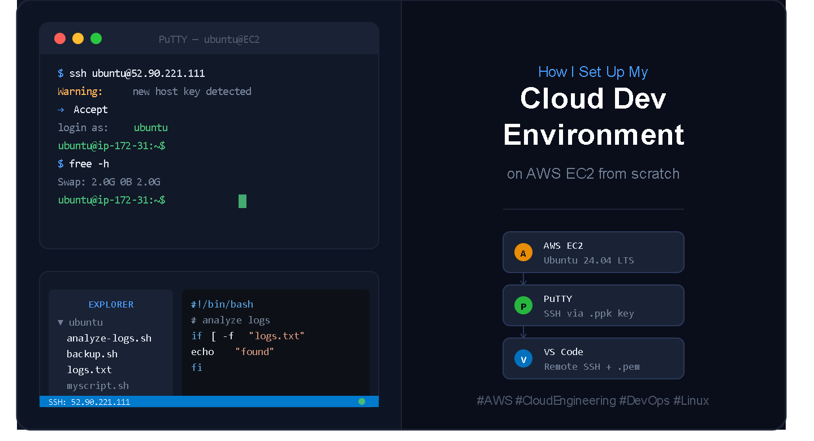Screen dimensions: 814x441
Task: Click the yellow minimize dot in PuTTY window
Action: tap(78, 38)
